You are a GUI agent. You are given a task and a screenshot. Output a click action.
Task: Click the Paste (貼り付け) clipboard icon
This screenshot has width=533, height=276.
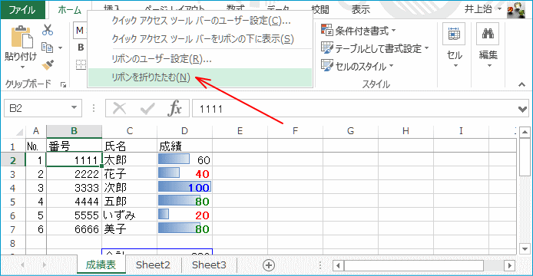point(22,38)
